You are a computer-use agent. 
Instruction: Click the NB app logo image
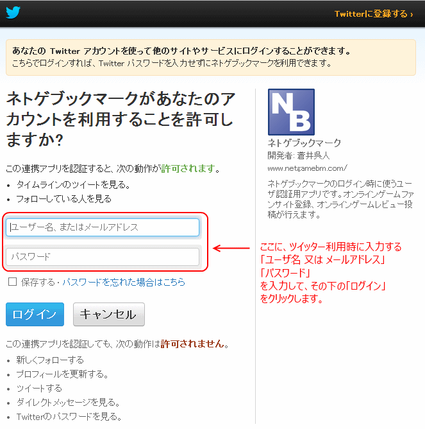[x=291, y=112]
